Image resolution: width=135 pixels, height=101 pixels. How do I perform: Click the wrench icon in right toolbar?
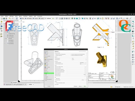(x=133, y=49)
